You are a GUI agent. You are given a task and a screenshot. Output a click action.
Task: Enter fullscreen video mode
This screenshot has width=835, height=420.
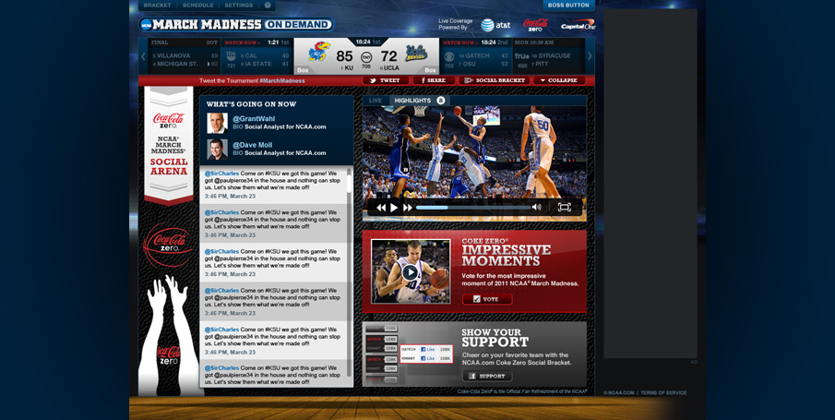pos(564,208)
